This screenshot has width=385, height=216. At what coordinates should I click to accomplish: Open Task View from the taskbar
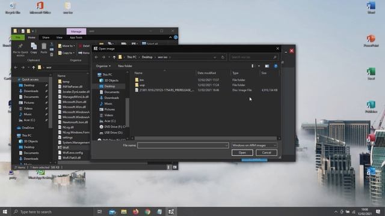(99, 212)
